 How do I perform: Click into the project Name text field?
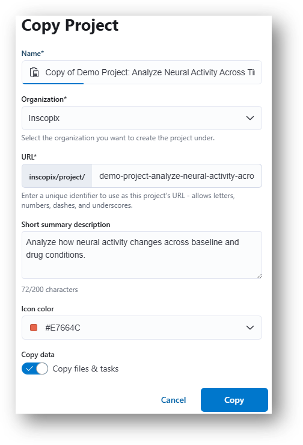[142, 72]
